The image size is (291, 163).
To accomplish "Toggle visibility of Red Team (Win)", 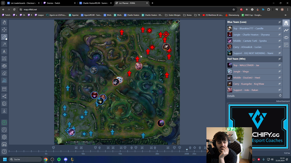I will 279,59.
